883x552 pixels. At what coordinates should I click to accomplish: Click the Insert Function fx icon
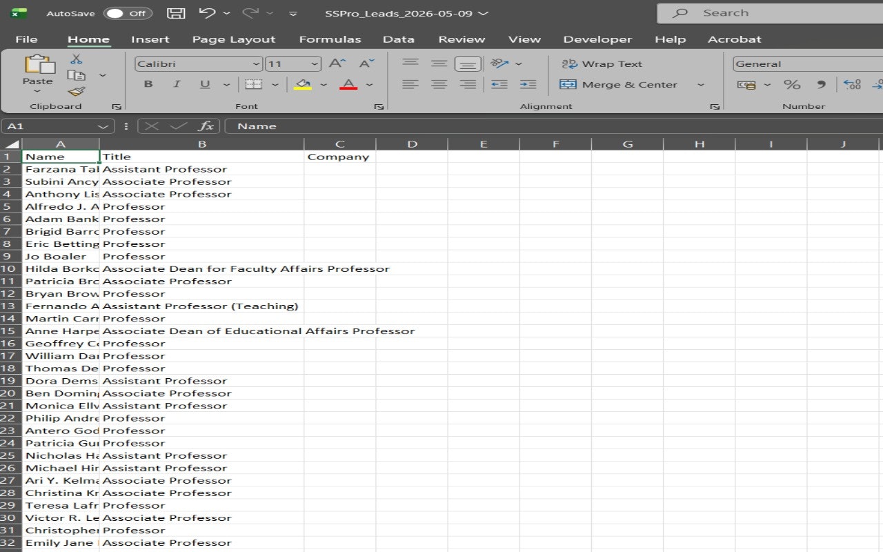(206, 126)
